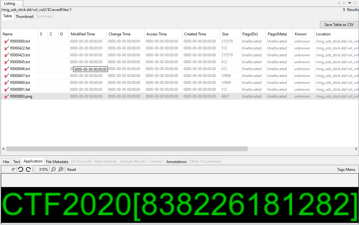Viewport: 359px width, 225px height.
Task: Click the file icon beside f0000422.fat
Action: 6,48
